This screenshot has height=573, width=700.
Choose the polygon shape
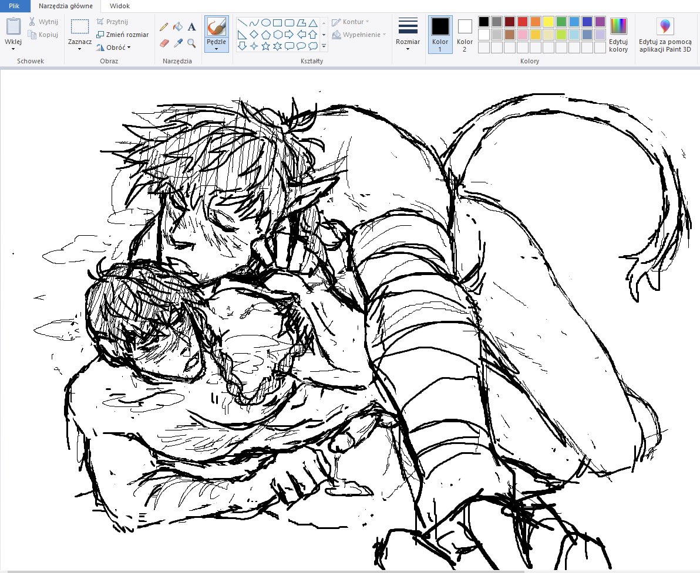pyautogui.click(x=301, y=23)
